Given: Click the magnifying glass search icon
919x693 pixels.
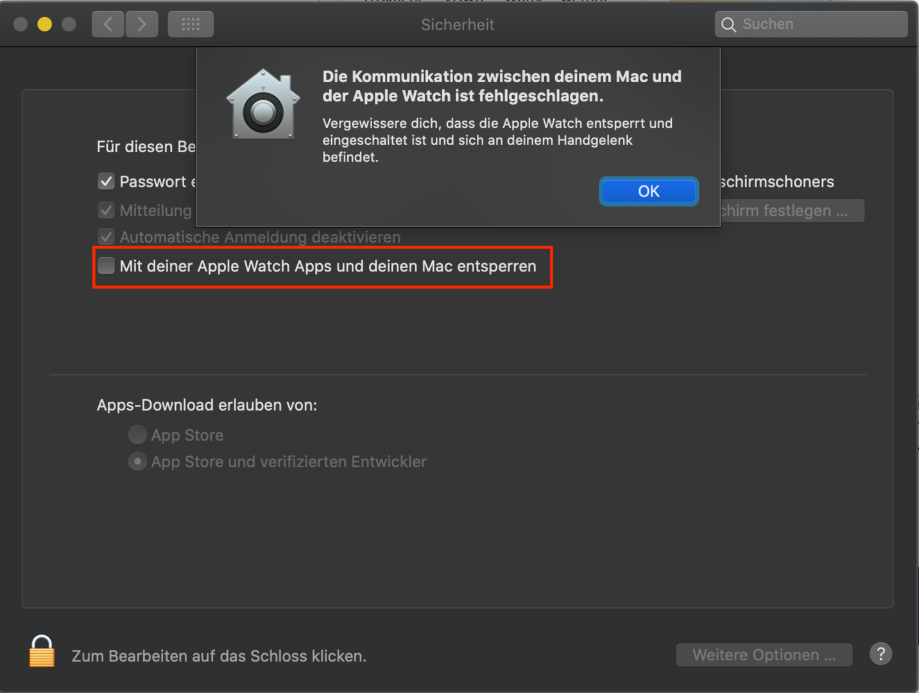Looking at the screenshot, I should click(728, 24).
